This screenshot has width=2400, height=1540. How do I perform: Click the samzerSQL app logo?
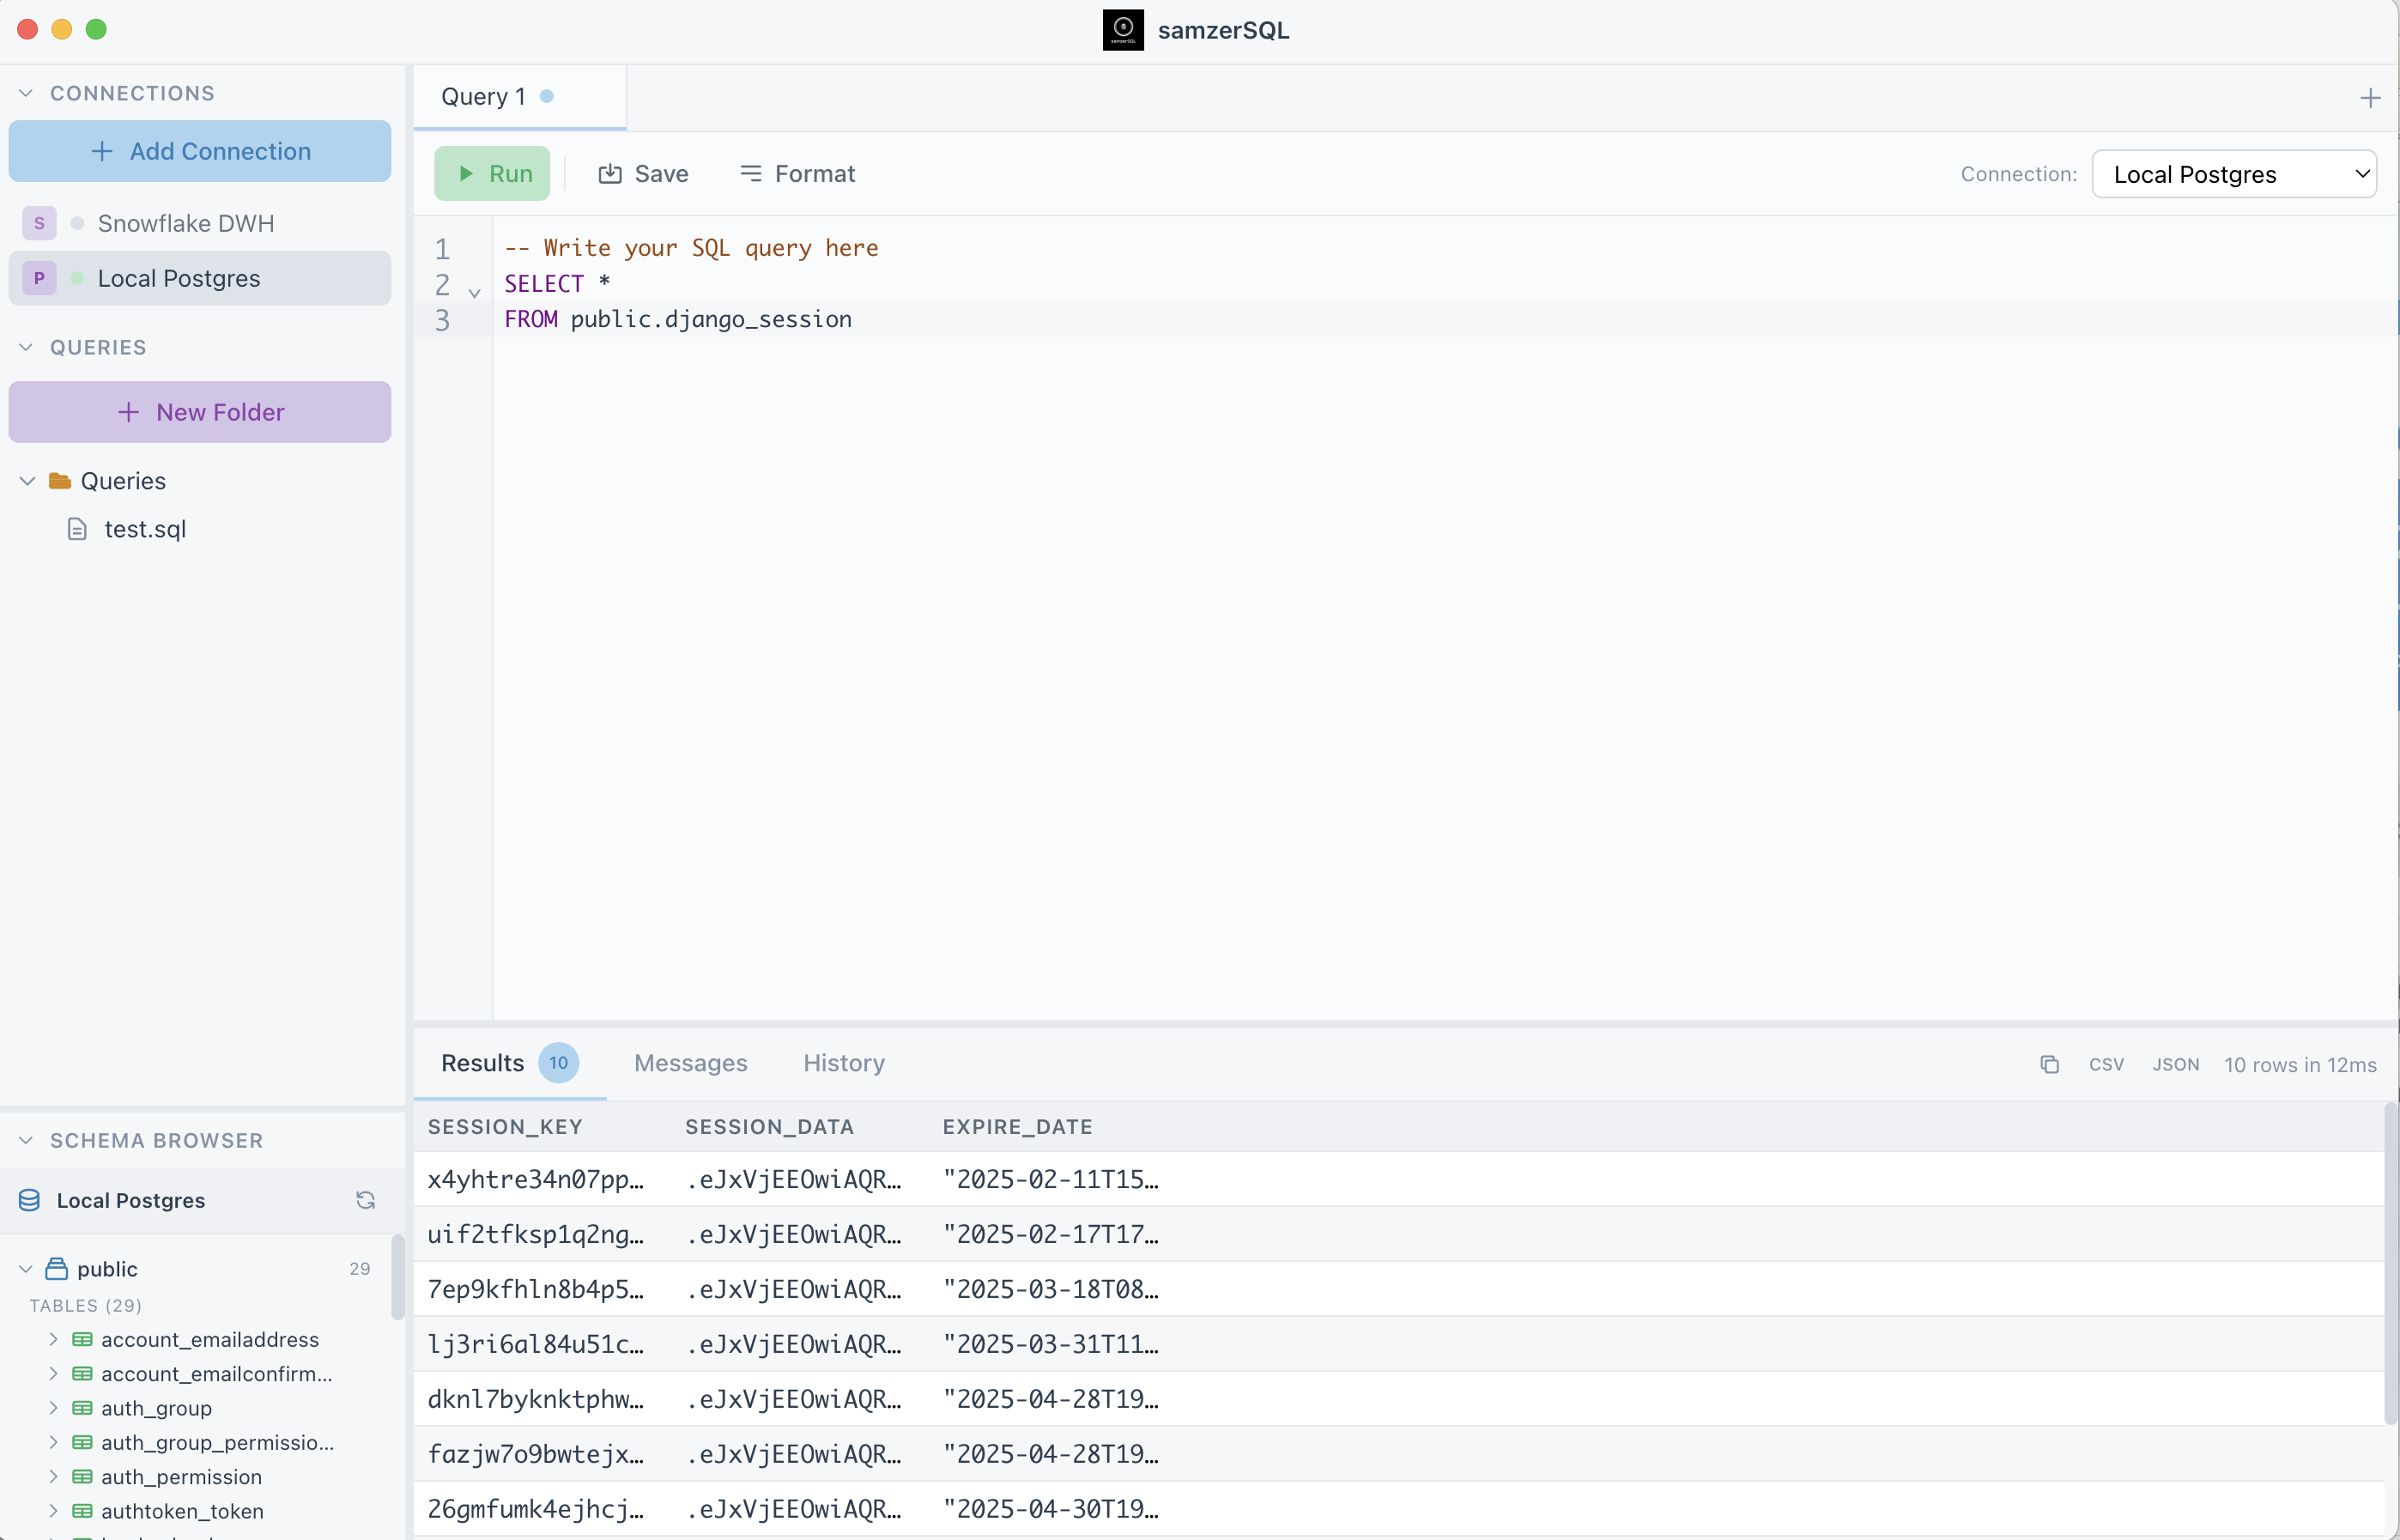click(x=1122, y=30)
